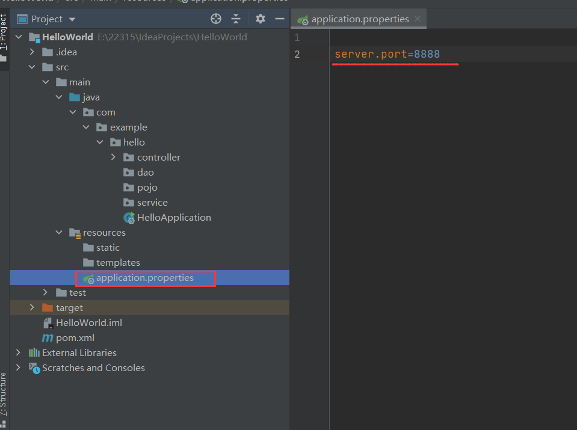Expand the controller package

coord(113,157)
